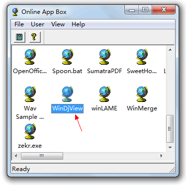
Task: Click the WinMerge label text
Action: [x=142, y=108]
